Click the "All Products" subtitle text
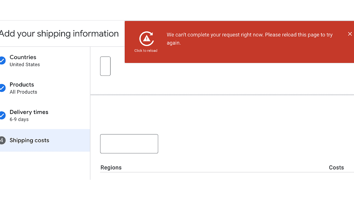The image size is (354, 199). tap(24, 92)
